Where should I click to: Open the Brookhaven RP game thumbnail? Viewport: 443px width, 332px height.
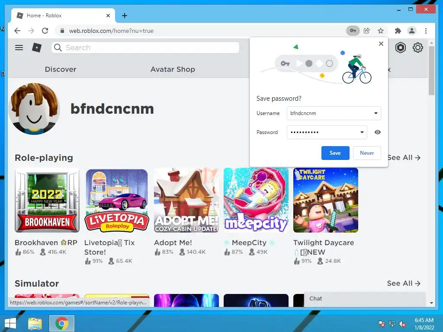pyautogui.click(x=47, y=200)
